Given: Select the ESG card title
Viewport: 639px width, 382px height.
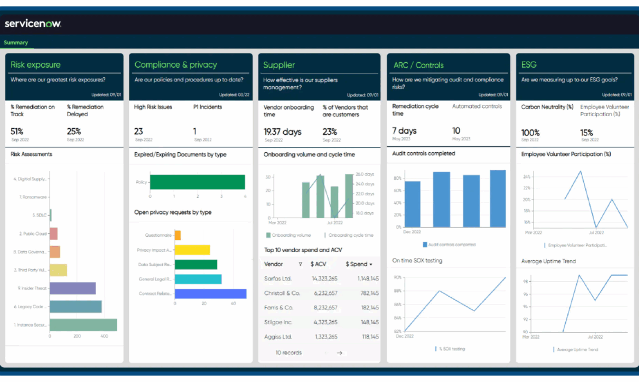Looking at the screenshot, I should pyautogui.click(x=529, y=65).
